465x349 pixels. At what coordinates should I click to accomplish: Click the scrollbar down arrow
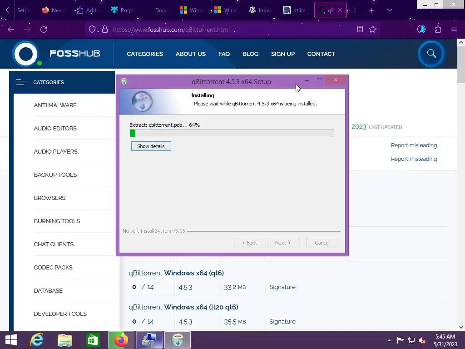[x=461, y=327]
